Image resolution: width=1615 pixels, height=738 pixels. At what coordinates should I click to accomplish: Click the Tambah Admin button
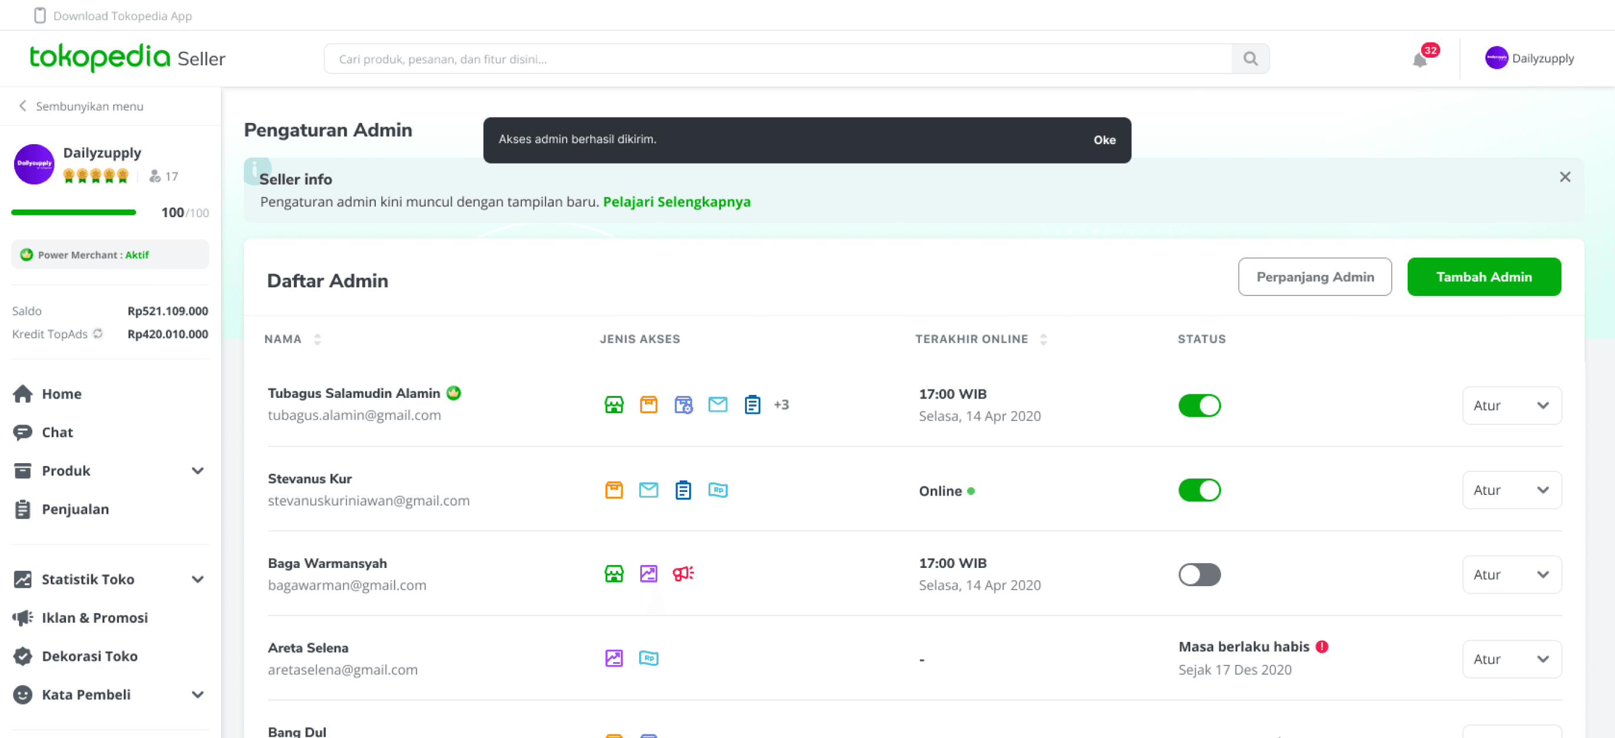[1483, 277]
